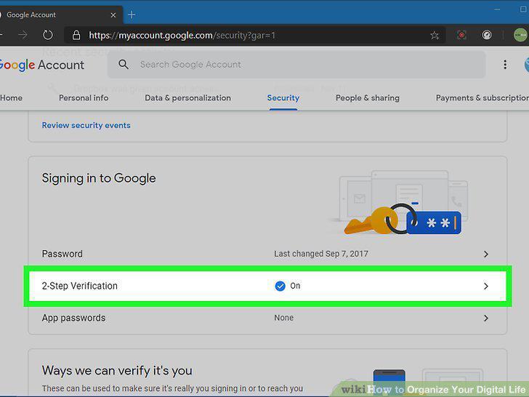The width and height of the screenshot is (529, 397).
Task: Click the Google Account logo
Action: click(x=42, y=65)
